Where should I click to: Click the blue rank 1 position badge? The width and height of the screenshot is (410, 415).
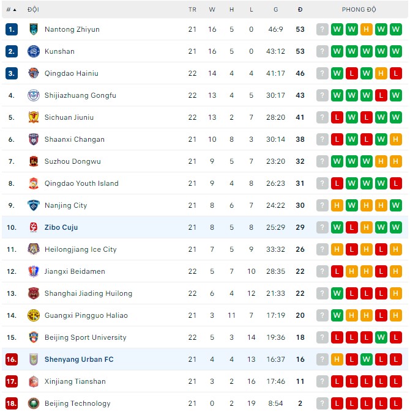tap(11, 29)
